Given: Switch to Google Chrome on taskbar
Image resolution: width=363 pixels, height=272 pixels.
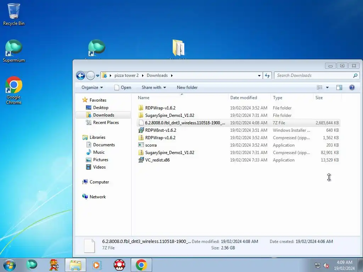Looking at the screenshot, I should tap(141, 265).
